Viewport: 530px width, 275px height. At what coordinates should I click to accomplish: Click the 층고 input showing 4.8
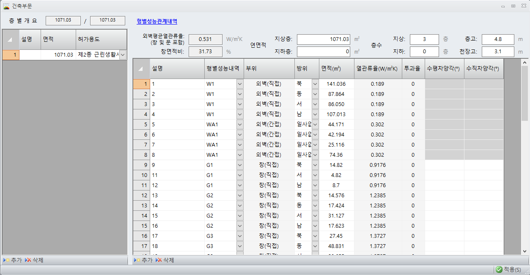(x=498, y=39)
